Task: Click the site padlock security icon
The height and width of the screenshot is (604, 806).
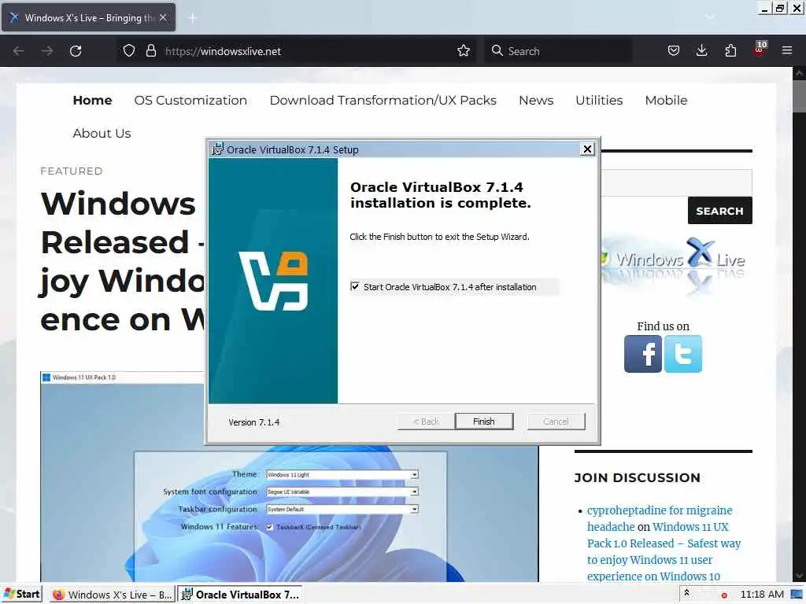Action: pyautogui.click(x=150, y=51)
